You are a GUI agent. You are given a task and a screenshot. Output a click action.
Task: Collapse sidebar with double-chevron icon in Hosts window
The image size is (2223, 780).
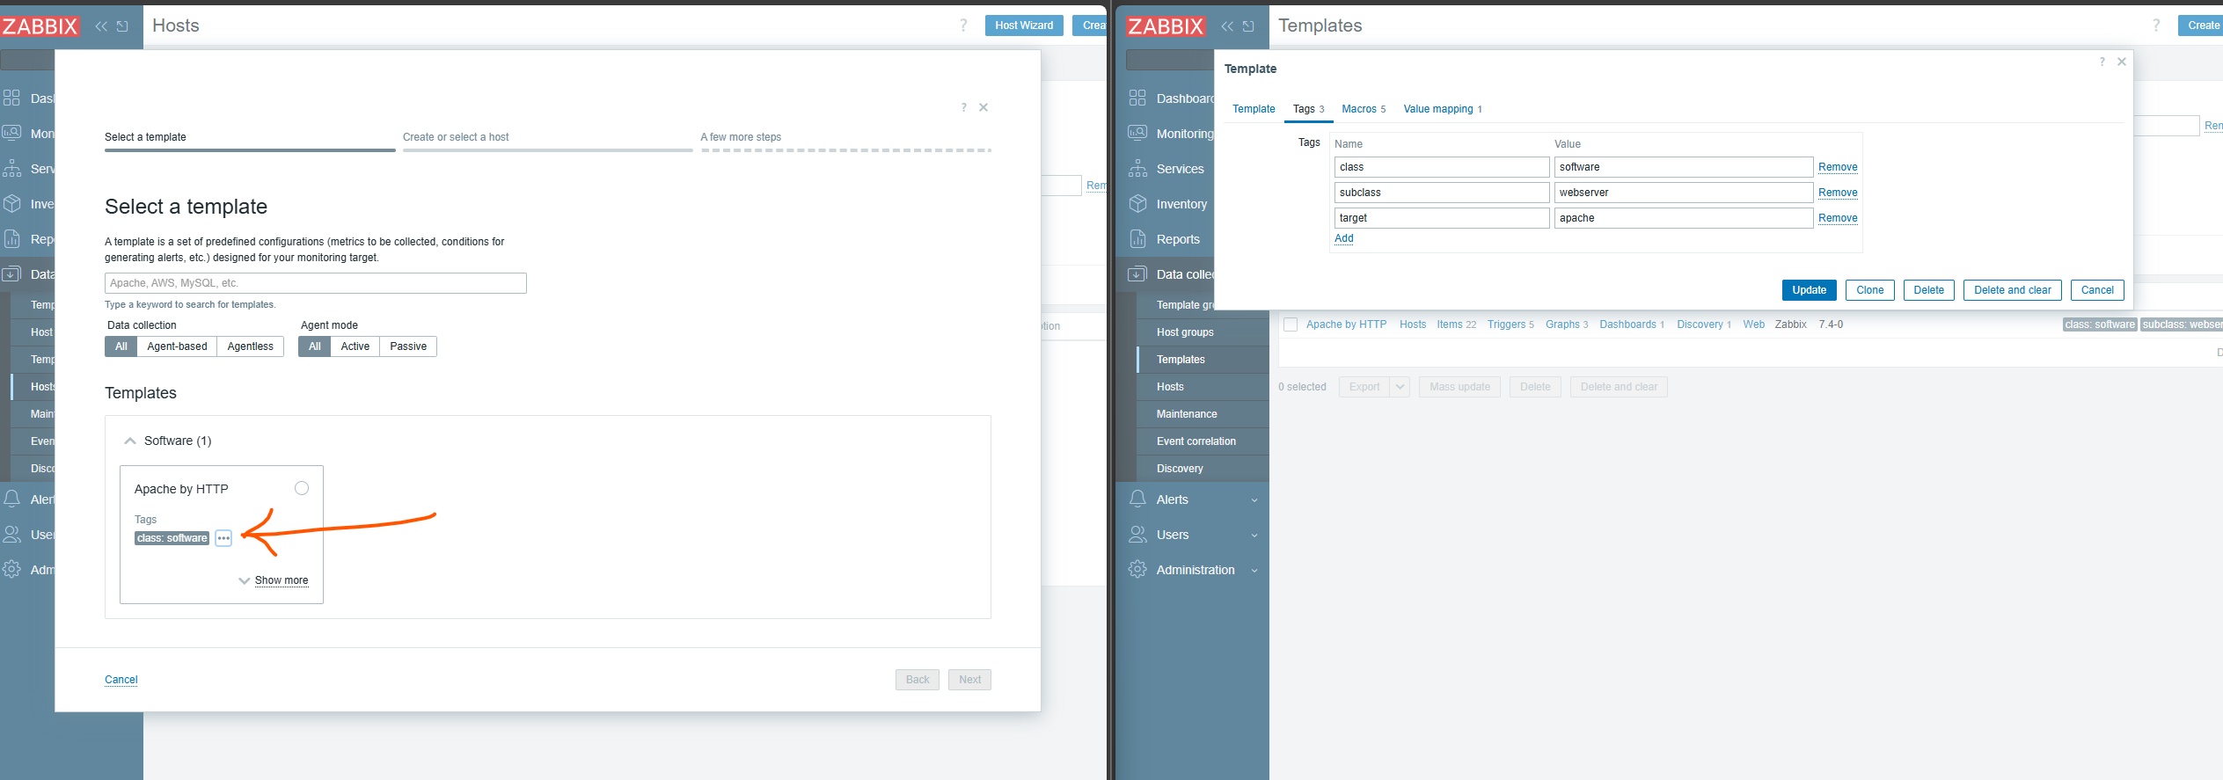tap(101, 26)
